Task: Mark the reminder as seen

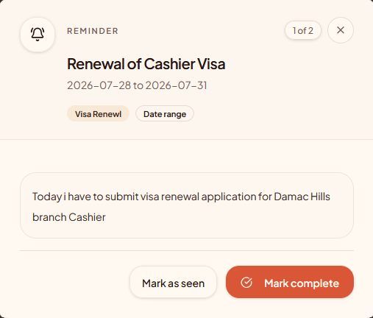Action: pos(173,282)
